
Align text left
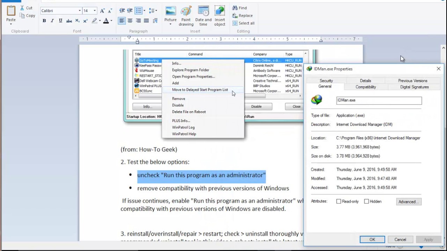pos(122,21)
